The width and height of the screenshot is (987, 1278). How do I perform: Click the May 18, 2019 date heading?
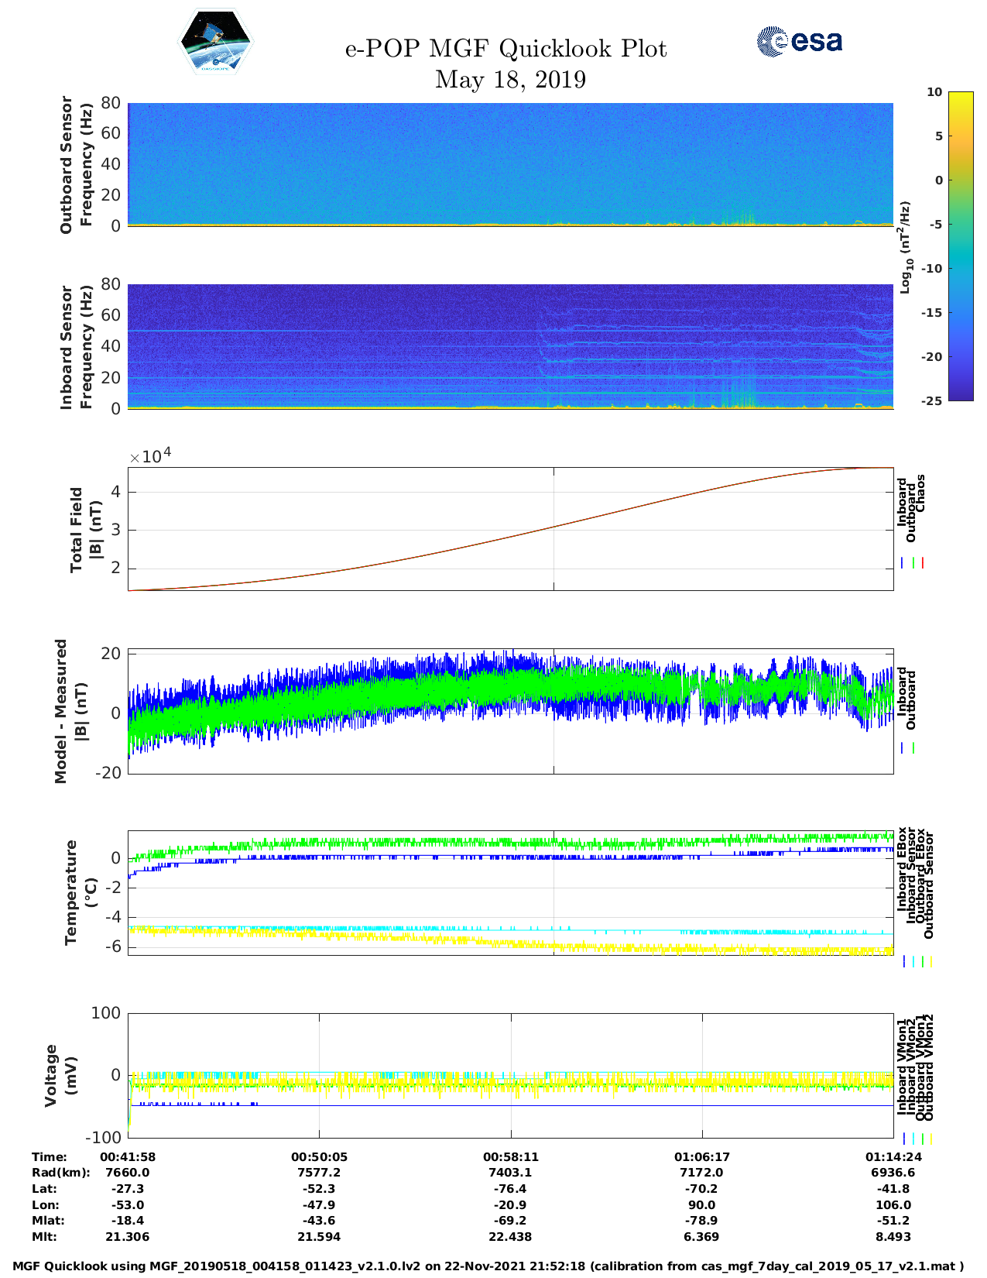(x=510, y=80)
